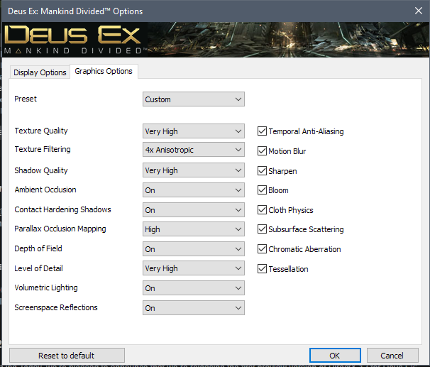Open the Depth of Field dropdown
This screenshot has height=367, width=430.
point(193,249)
